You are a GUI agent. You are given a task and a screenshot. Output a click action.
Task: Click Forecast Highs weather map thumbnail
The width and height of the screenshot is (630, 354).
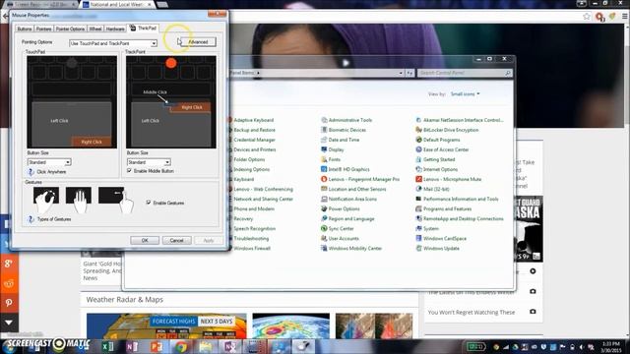166,325
